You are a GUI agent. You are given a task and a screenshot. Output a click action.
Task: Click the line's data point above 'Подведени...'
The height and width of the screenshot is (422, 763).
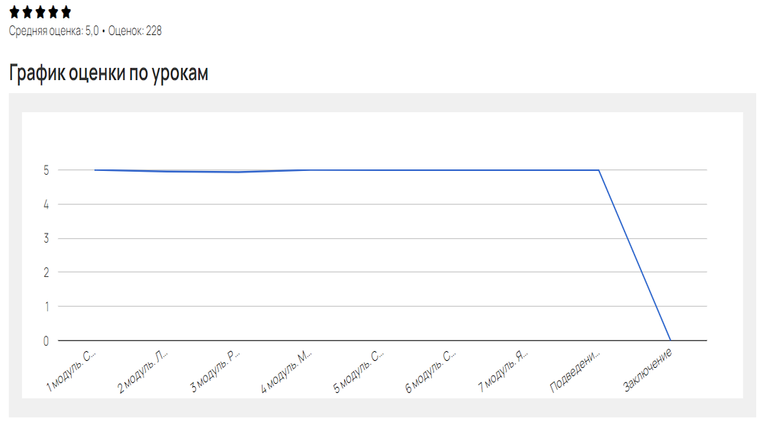click(599, 170)
